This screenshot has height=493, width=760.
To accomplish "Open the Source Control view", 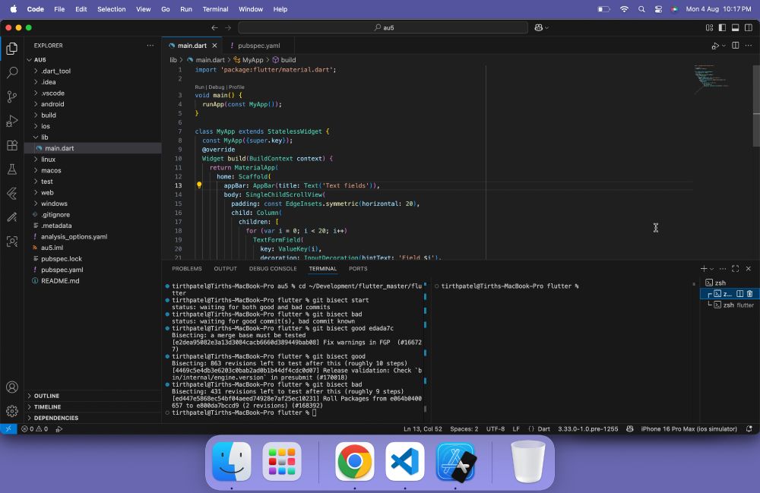I will [x=12, y=97].
